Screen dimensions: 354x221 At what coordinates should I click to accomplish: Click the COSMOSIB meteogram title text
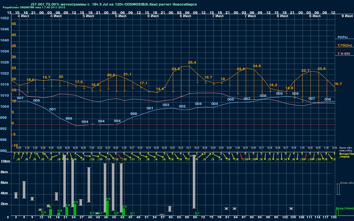(x=114, y=4)
